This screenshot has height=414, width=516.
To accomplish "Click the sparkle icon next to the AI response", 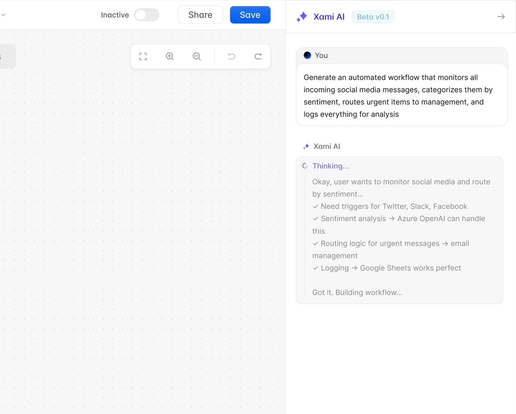I will click(306, 146).
